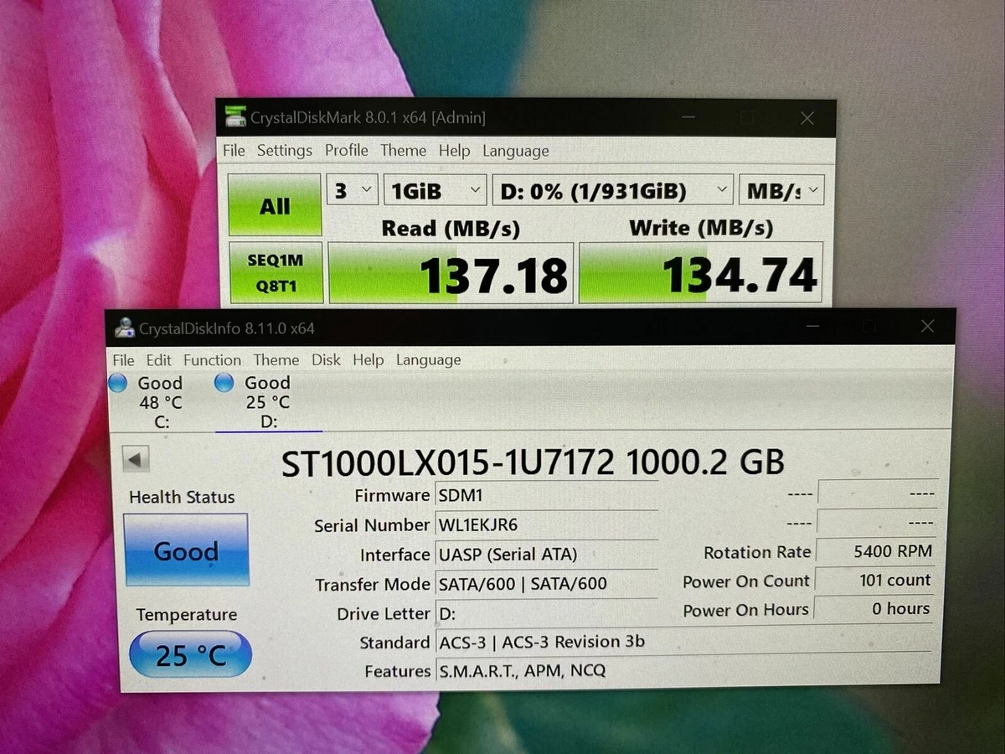Click the Standard ACS-3 Revision 3b field
Viewport: 1005px width, 754px height.
[683, 642]
